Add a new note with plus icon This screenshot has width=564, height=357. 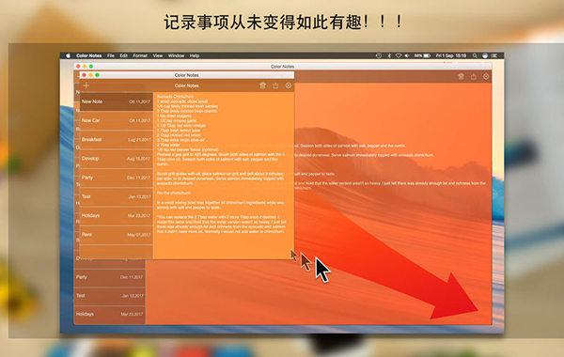86,85
